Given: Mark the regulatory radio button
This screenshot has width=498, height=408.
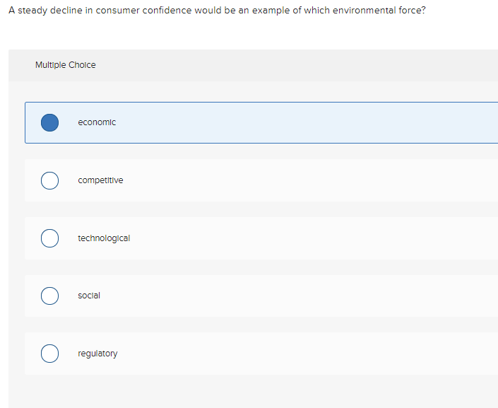Looking at the screenshot, I should point(49,354).
